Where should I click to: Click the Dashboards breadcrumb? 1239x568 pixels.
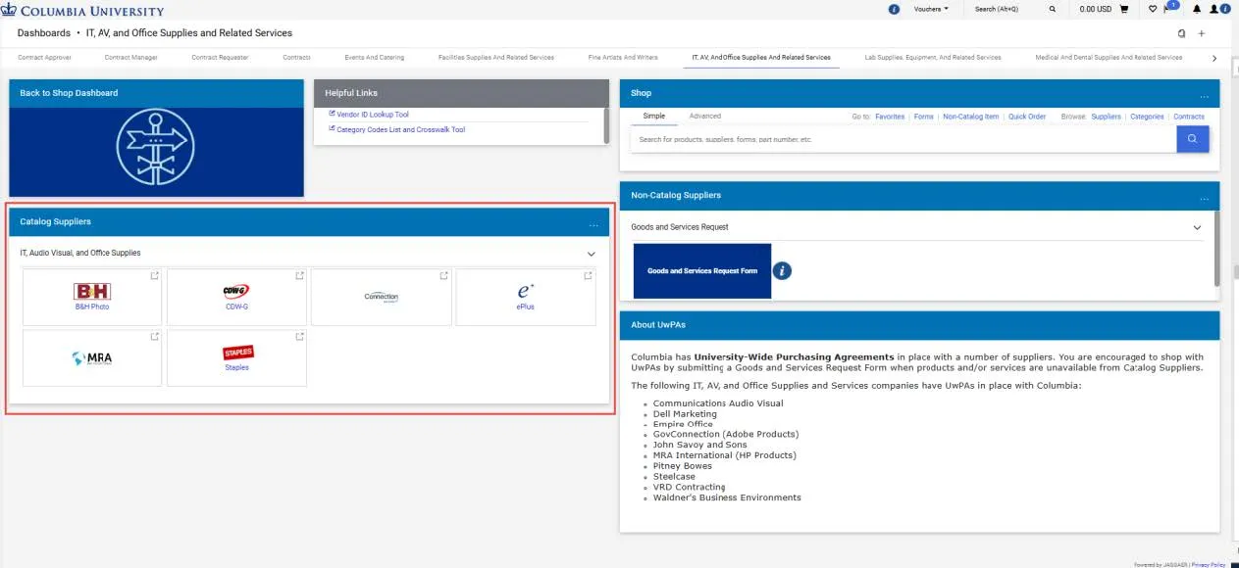pos(44,33)
